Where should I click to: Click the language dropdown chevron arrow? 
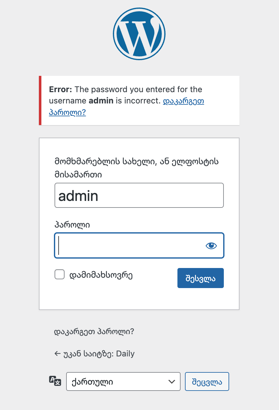click(x=172, y=382)
